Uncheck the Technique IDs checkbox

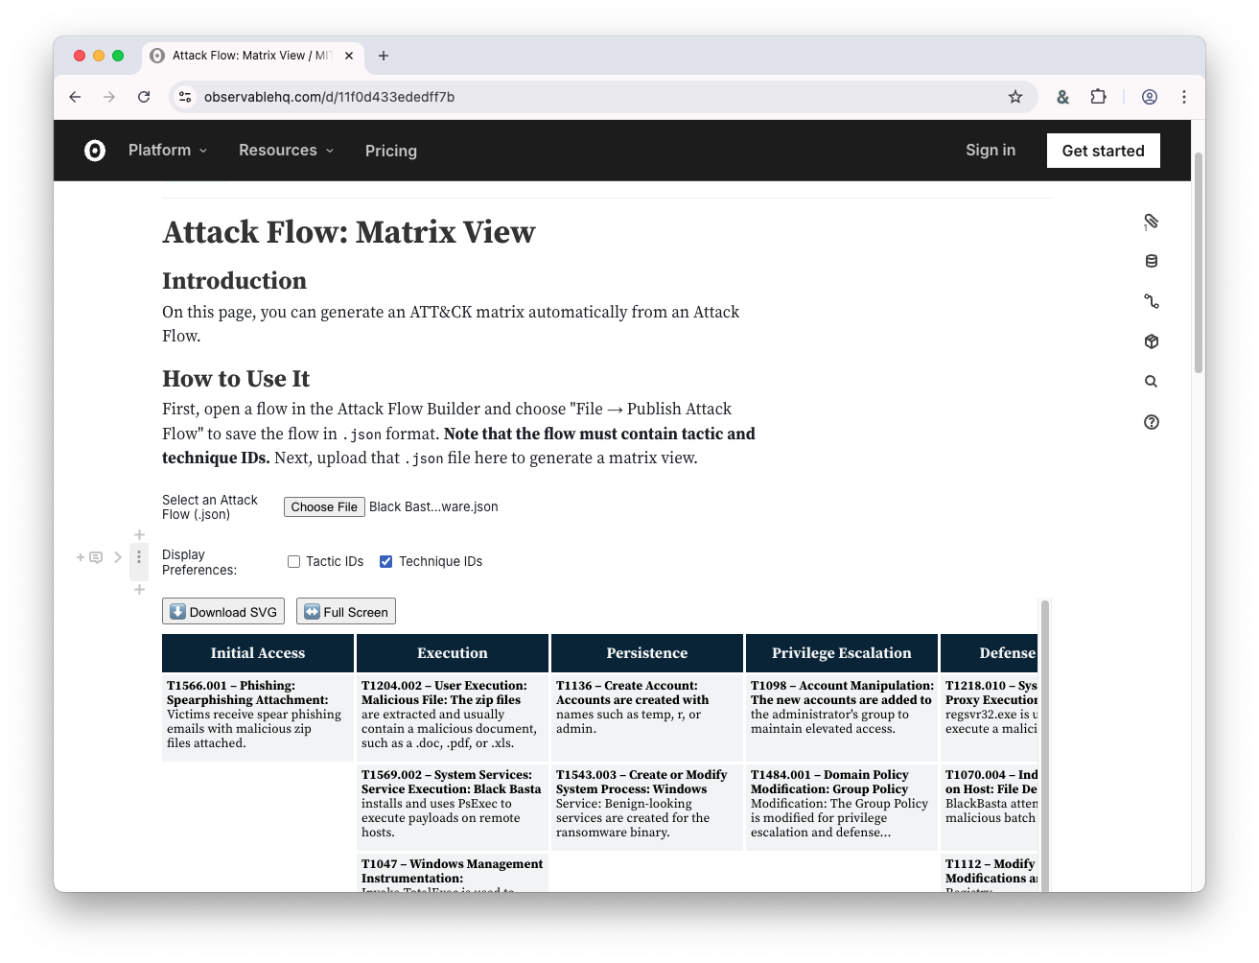386,562
